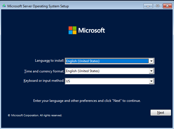Screen dimensions: 174x129
Task: Select the Language to install combo box field
Action: [109, 61]
